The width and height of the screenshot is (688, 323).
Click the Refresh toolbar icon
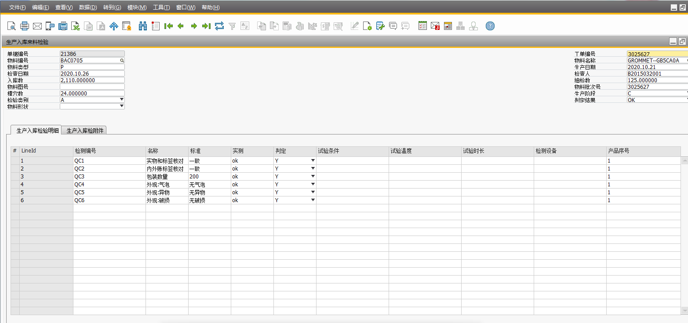219,26
